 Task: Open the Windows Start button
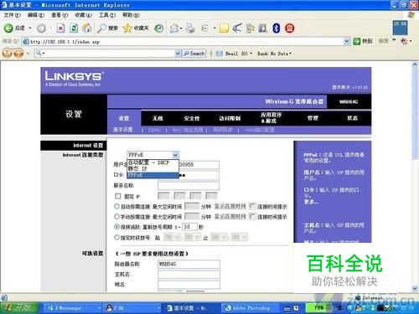19,308
